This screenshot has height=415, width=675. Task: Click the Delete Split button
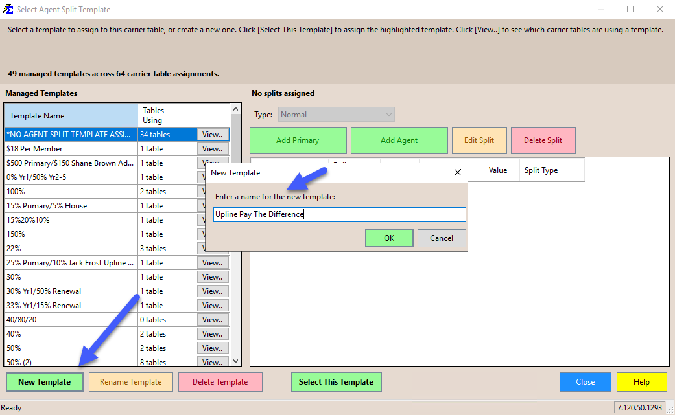click(x=543, y=140)
